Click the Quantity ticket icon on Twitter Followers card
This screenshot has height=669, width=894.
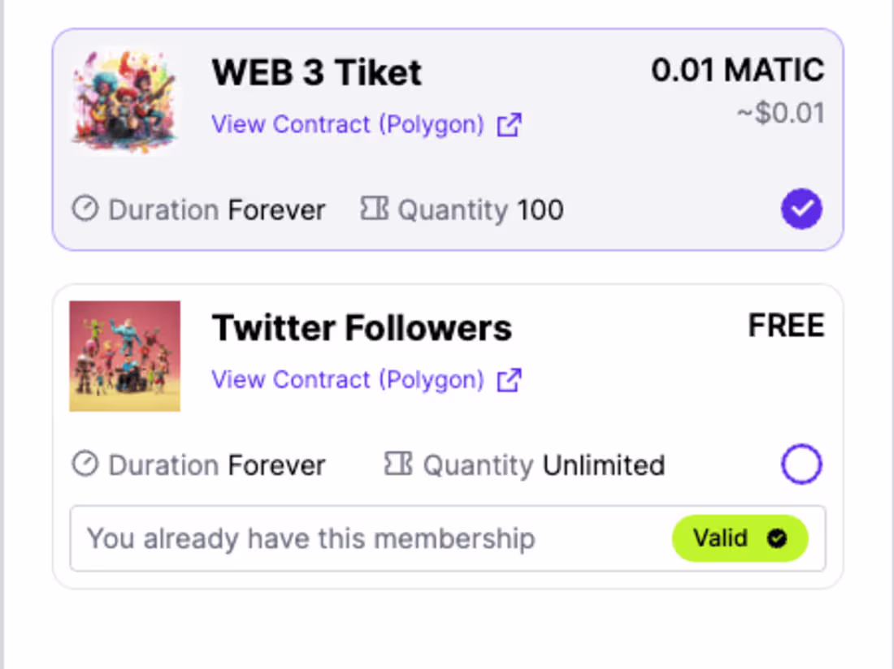point(396,464)
